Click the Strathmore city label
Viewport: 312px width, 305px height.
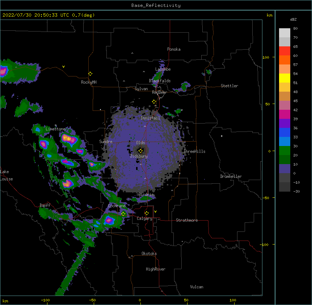coord(187,220)
